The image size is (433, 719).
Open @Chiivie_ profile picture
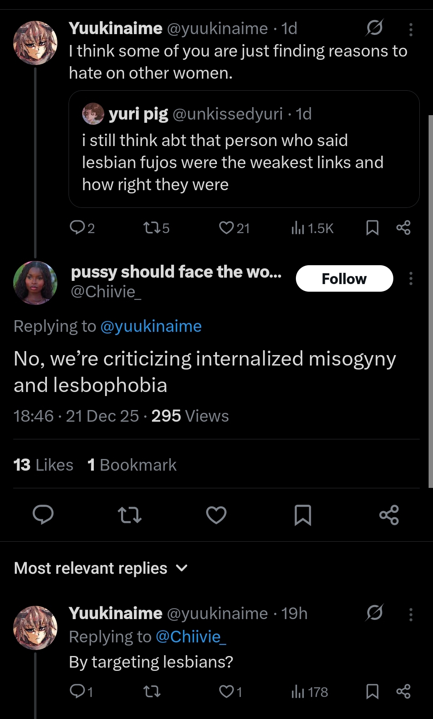pyautogui.click(x=35, y=283)
